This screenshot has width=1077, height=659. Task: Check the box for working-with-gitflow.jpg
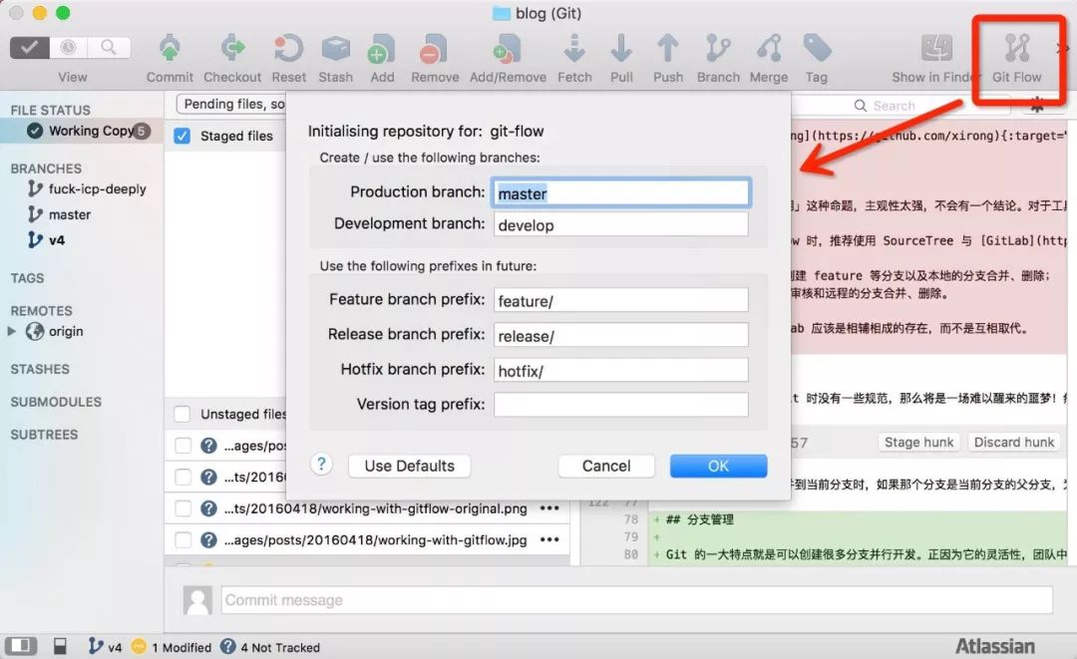tap(182, 540)
